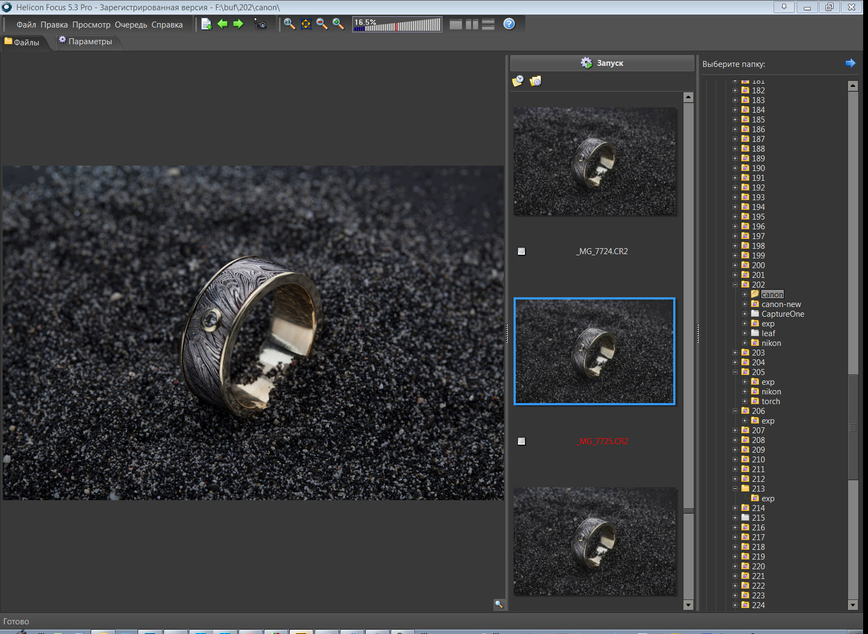
Task: Click the add new file icon
Action: pyautogui.click(x=206, y=24)
